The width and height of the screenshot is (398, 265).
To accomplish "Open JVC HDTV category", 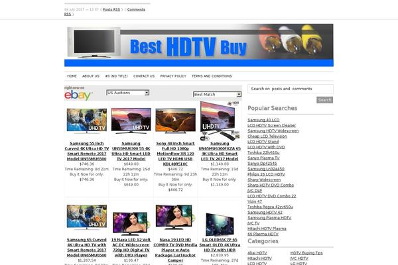I will point(299,258).
